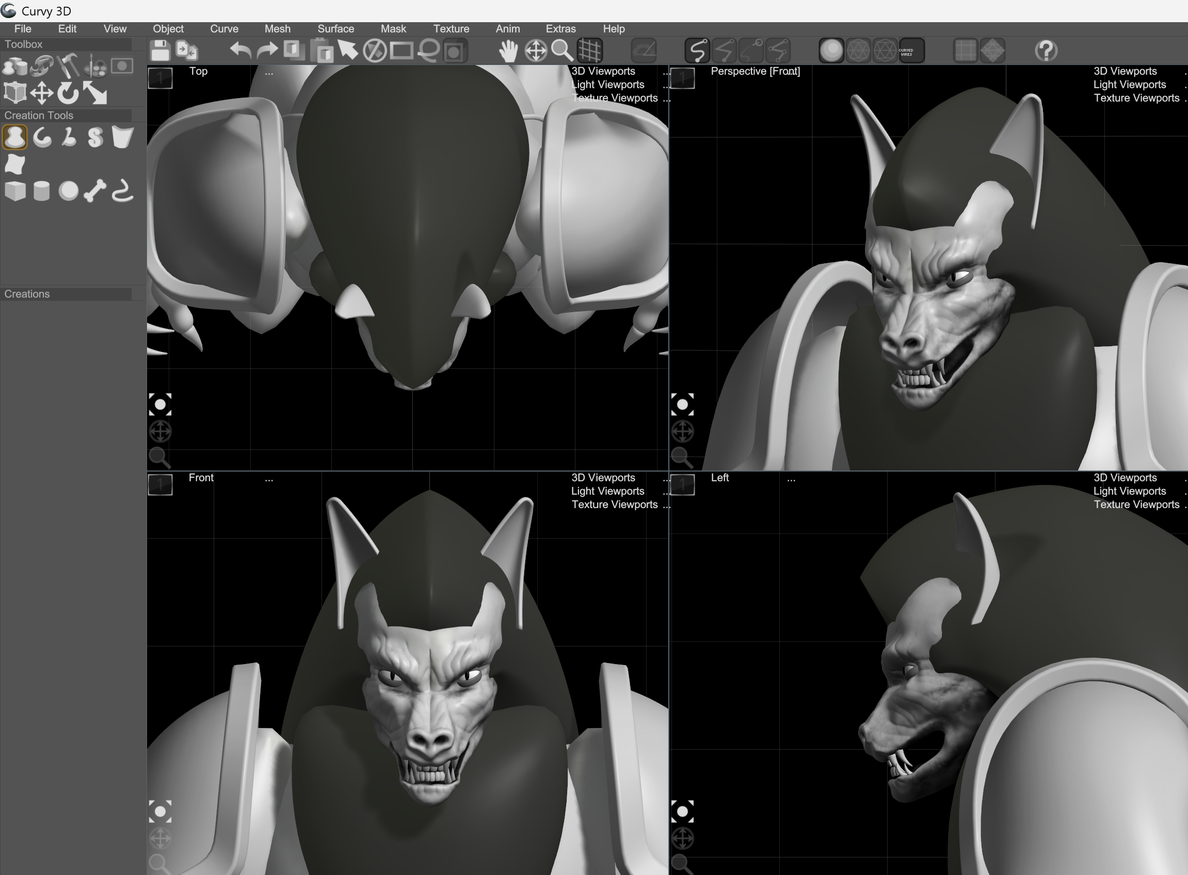Enable smooth shaded sphere display mode
Viewport: 1188px width, 875px height.
(831, 51)
